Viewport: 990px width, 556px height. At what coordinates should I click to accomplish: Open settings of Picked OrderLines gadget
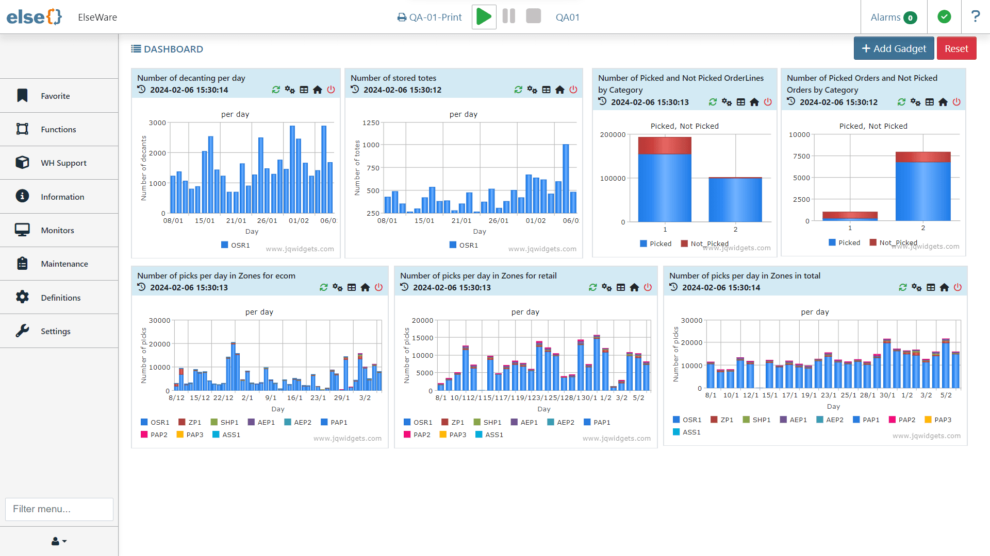727,102
